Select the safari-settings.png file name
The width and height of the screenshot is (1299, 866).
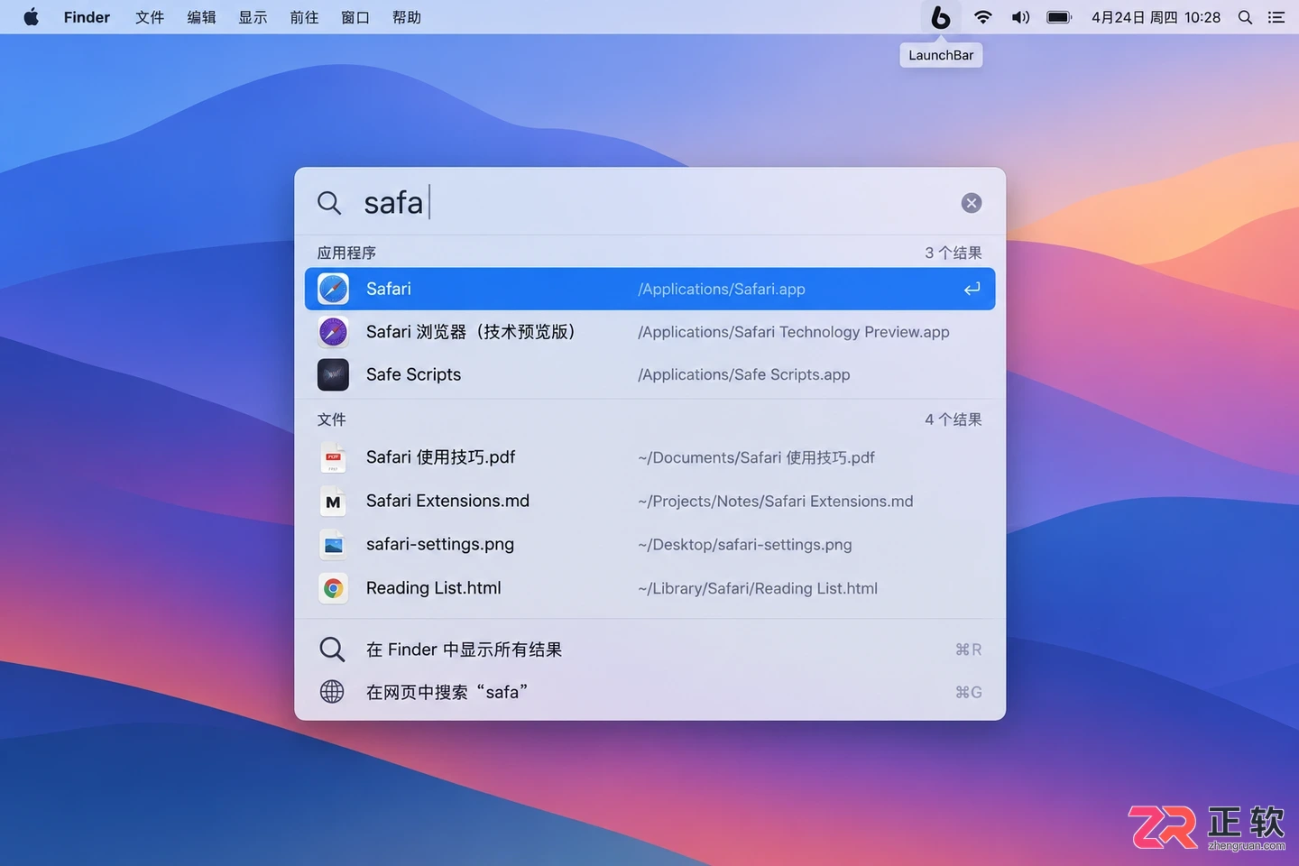[440, 545]
